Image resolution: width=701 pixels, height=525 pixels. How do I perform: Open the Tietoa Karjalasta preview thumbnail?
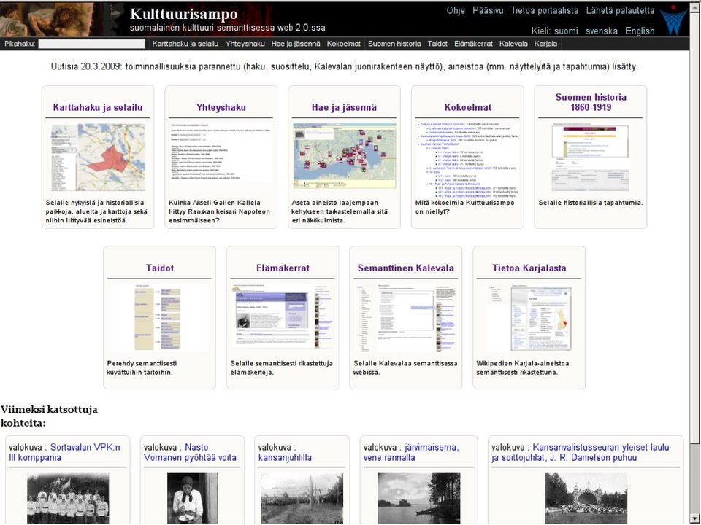(529, 318)
